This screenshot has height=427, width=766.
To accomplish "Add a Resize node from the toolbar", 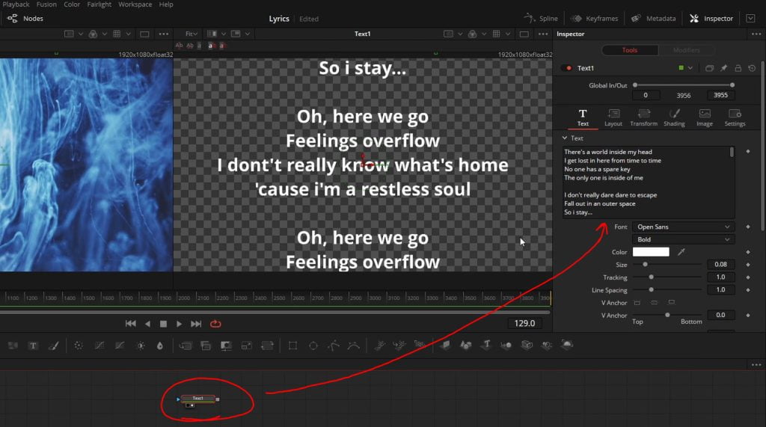I will (247, 345).
